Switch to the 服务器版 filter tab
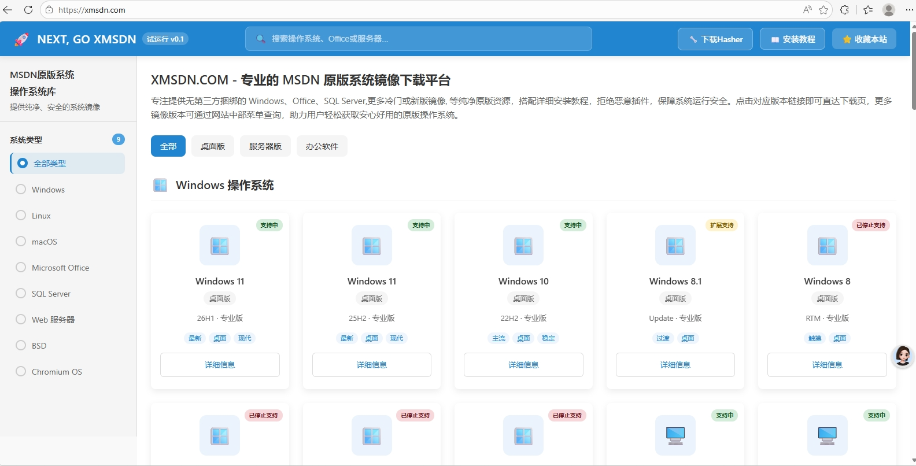 tap(265, 146)
